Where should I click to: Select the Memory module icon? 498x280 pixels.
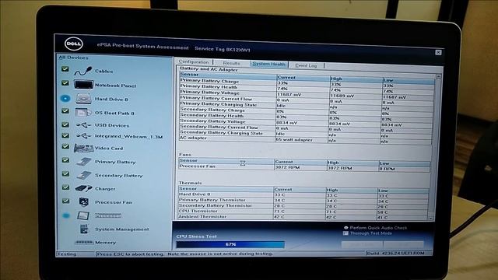[84, 242]
